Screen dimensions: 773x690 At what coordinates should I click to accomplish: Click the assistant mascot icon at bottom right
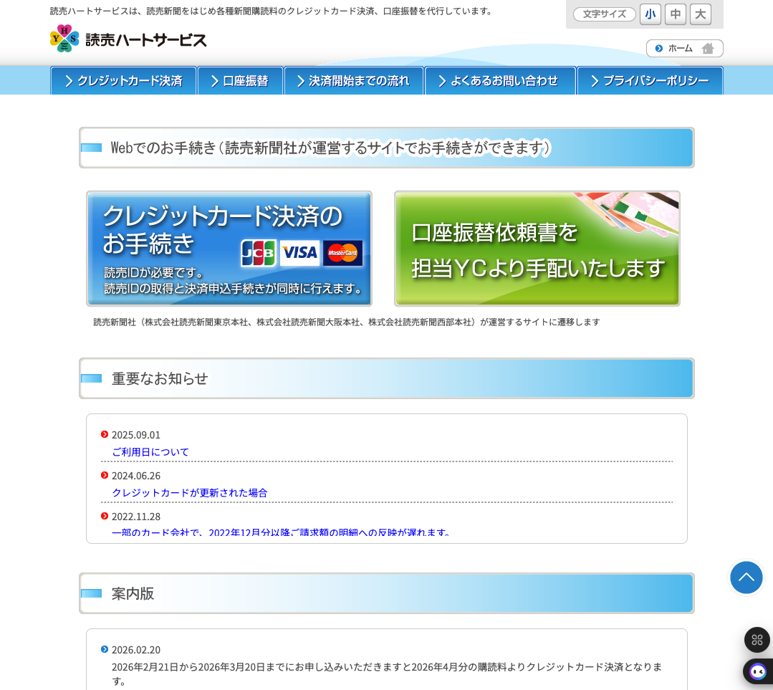tap(757, 671)
